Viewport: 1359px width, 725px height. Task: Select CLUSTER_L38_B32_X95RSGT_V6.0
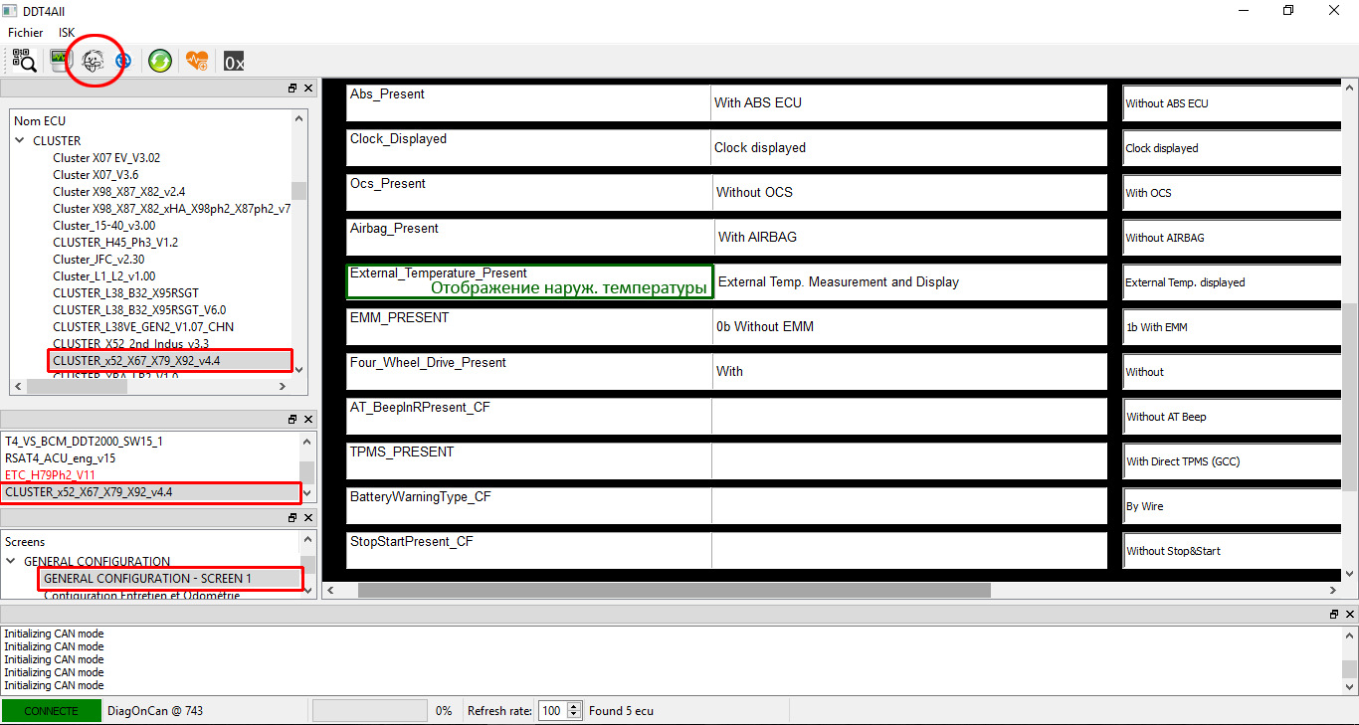[137, 309]
